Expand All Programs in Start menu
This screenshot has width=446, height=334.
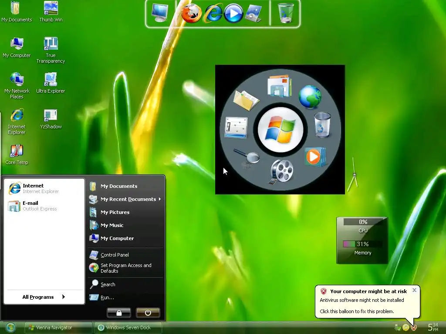[44, 297]
